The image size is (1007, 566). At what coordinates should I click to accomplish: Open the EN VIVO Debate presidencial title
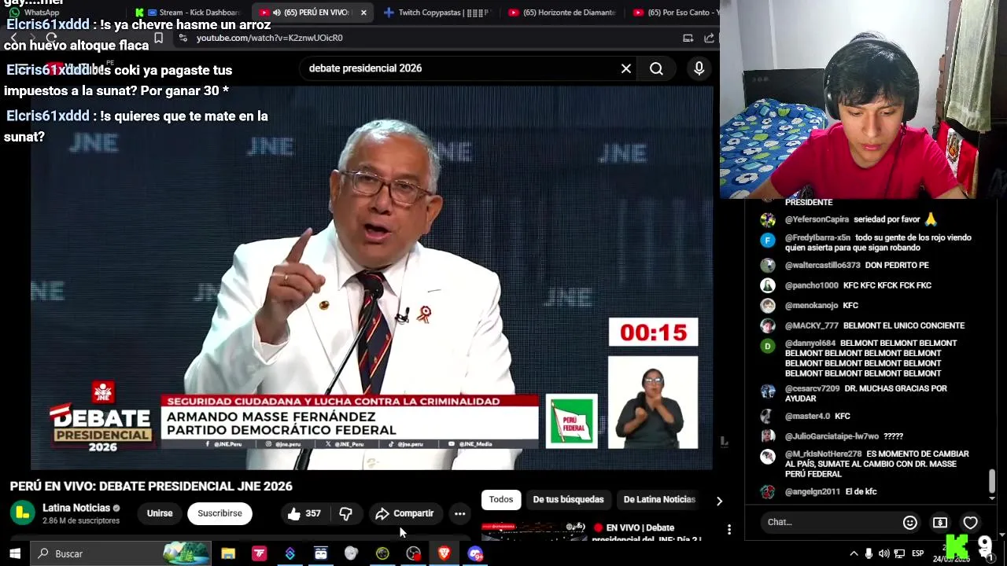647,532
